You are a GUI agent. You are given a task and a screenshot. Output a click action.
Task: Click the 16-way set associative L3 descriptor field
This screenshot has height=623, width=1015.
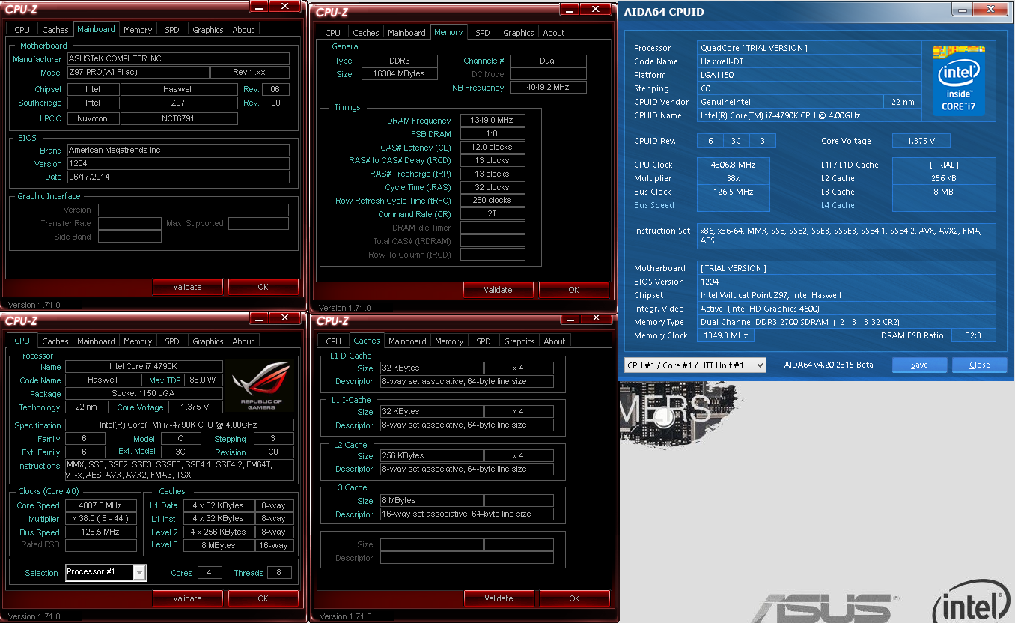point(466,514)
